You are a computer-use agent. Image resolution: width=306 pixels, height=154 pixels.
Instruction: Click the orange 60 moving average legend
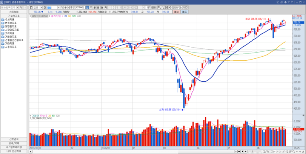[x=70, y=16]
